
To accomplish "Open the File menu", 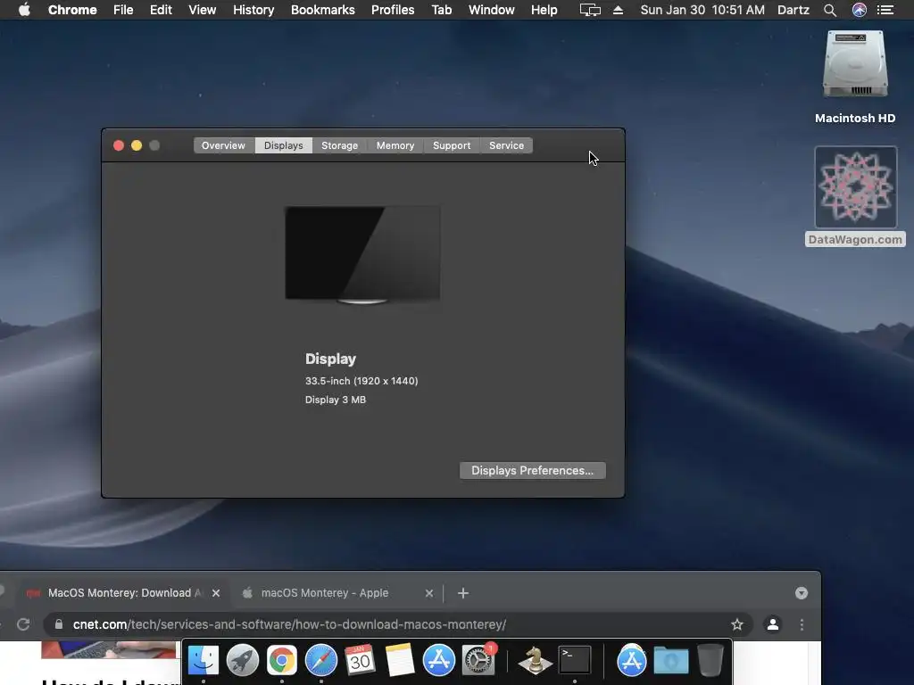I will (x=123, y=10).
